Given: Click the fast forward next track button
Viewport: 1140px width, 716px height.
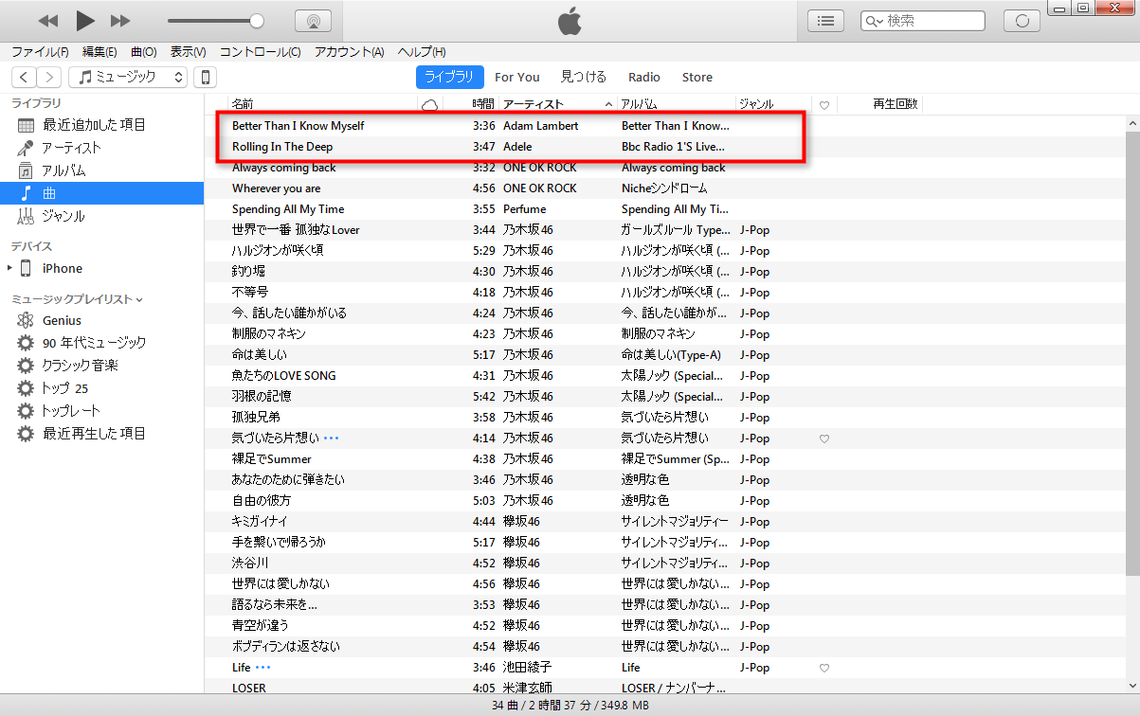Looking at the screenshot, I should (120, 21).
